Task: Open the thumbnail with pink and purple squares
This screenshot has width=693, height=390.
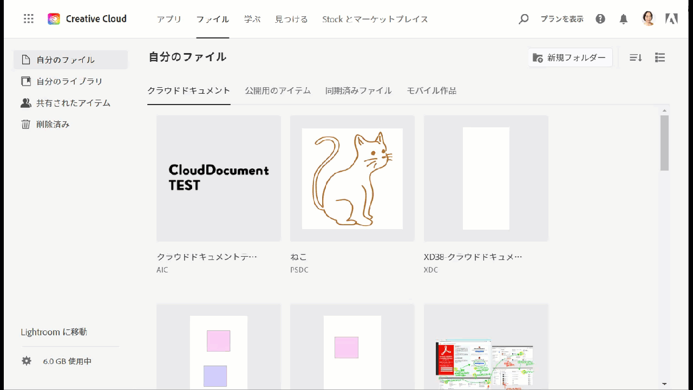Action: point(219,347)
